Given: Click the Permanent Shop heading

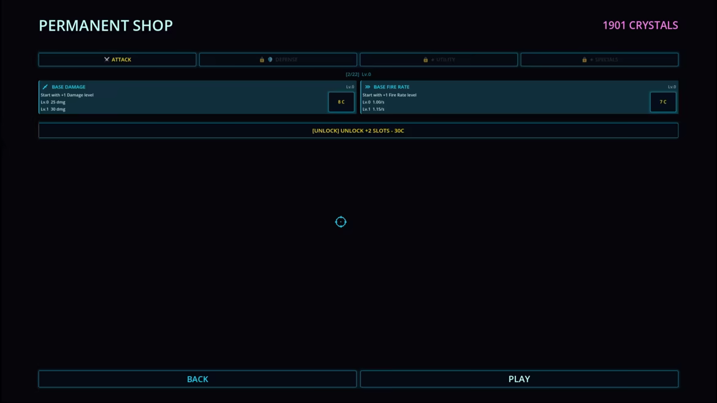Looking at the screenshot, I should (x=105, y=26).
